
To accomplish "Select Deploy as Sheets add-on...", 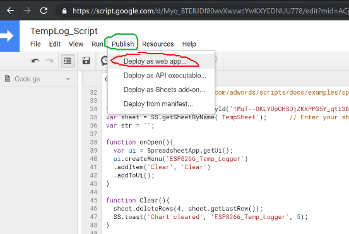I will tap(161, 90).
